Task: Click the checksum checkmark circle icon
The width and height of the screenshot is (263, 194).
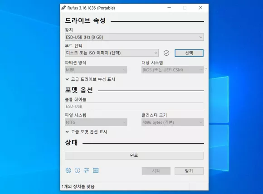Action: click(x=166, y=53)
